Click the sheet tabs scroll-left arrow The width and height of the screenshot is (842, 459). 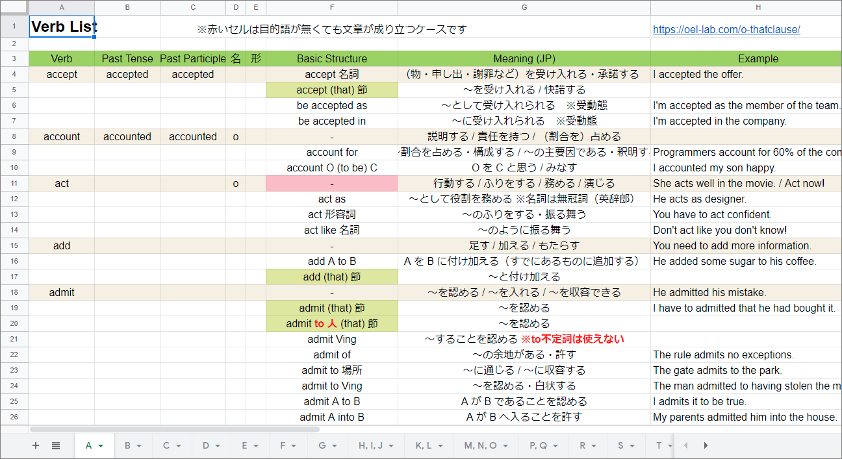tap(685, 445)
